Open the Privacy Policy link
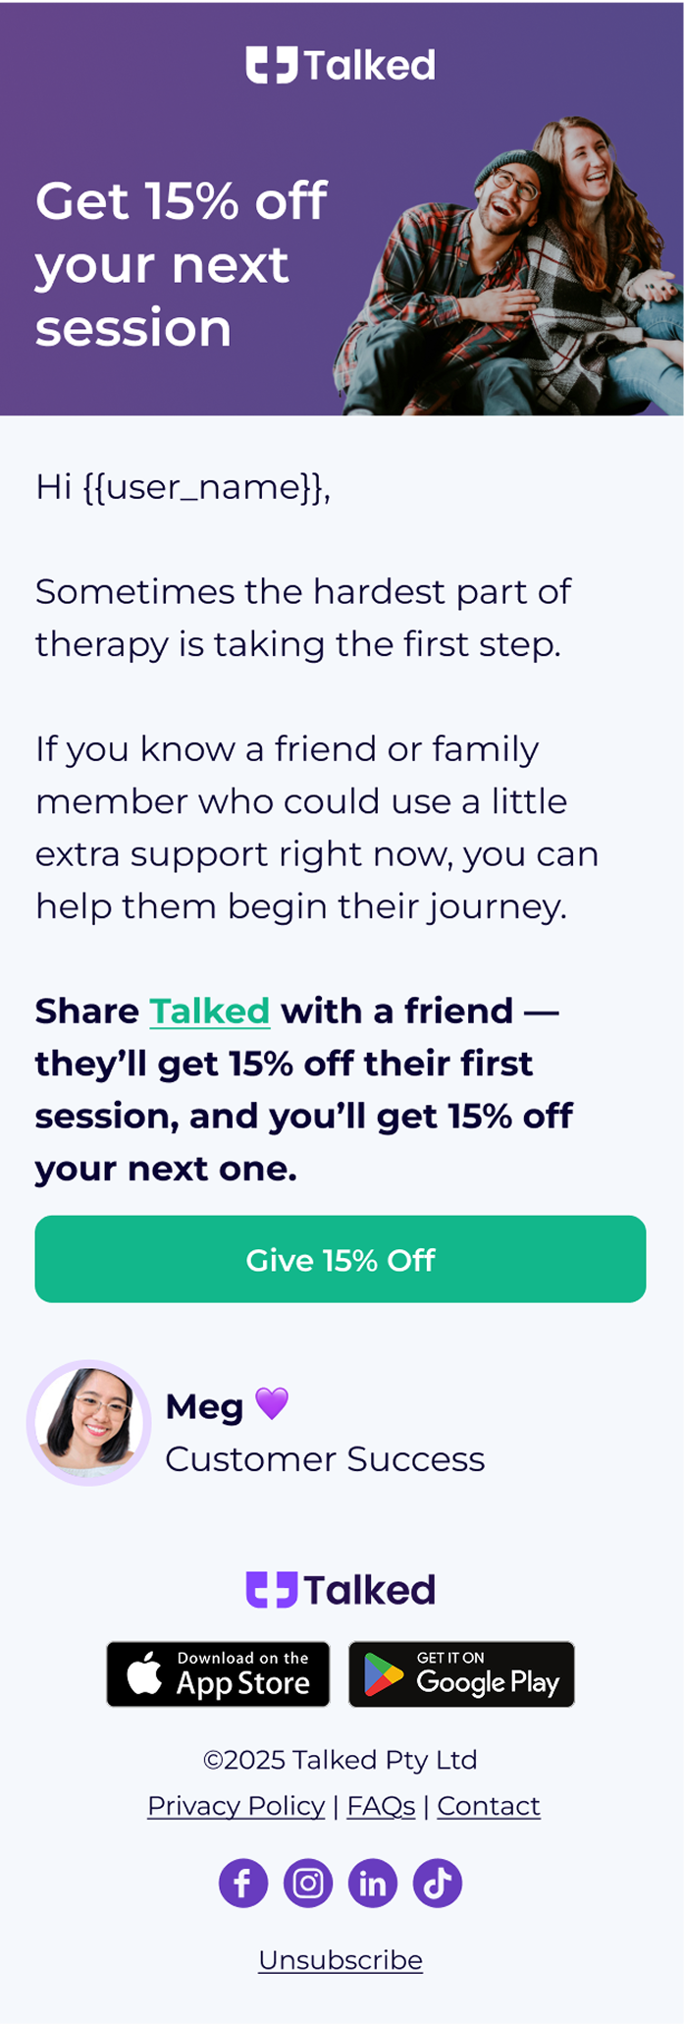This screenshot has height=2024, width=684. click(236, 1806)
